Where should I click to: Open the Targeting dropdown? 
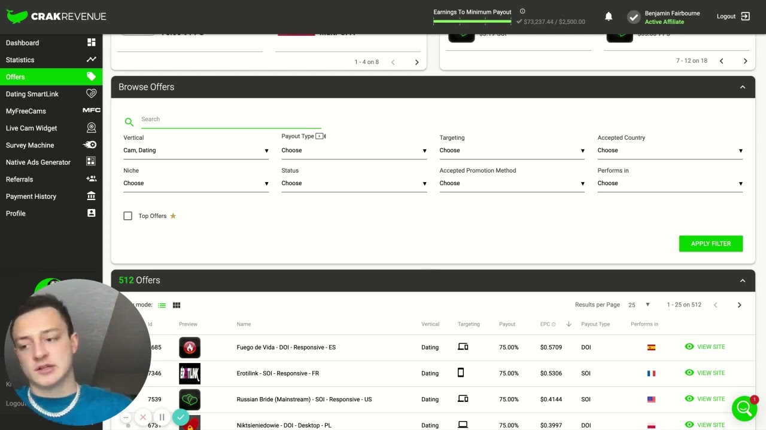(x=512, y=150)
